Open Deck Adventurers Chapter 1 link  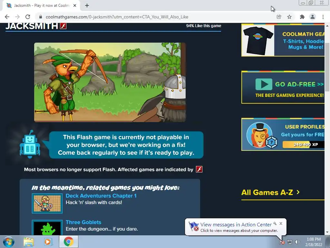tap(101, 196)
